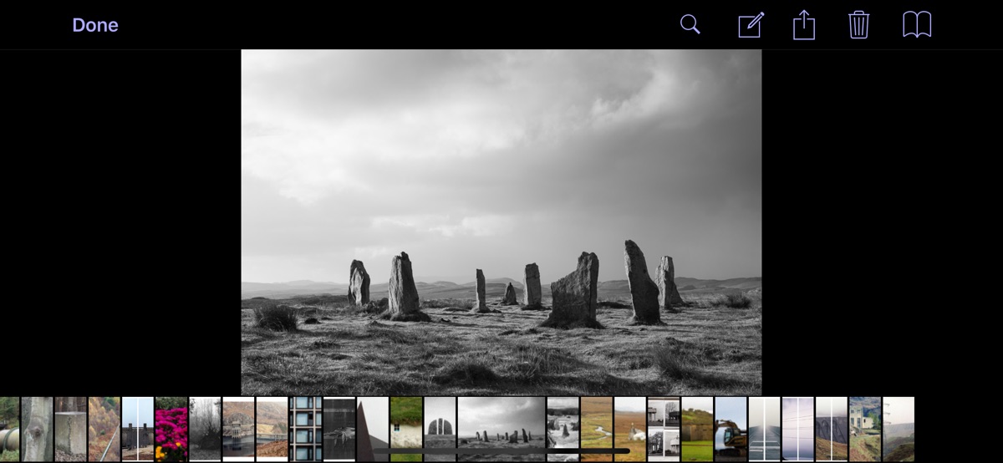Open the bookmarks book icon
The image size is (1003, 463).
click(916, 24)
